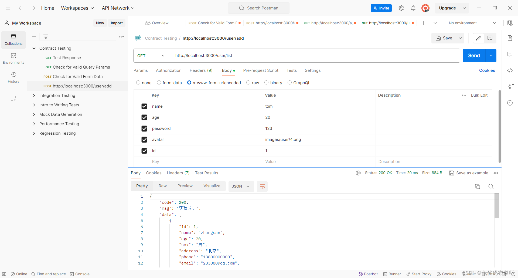The height and width of the screenshot is (278, 518).
Task: Open the code snippet icon
Action: (x=510, y=70)
